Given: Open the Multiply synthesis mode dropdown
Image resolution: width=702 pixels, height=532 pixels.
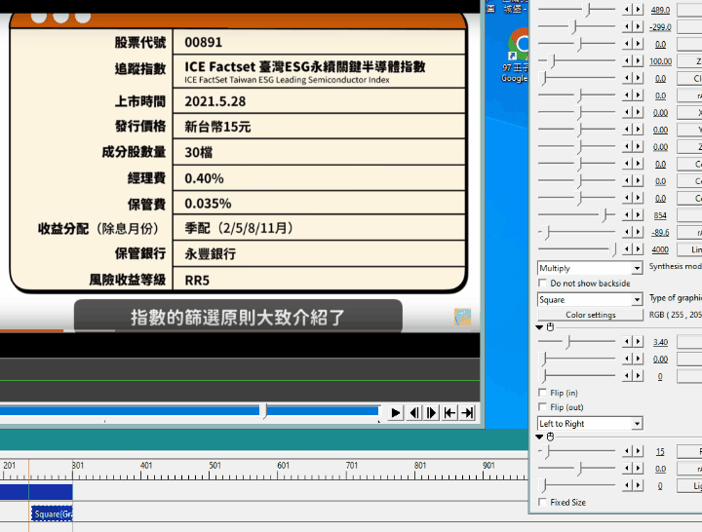Looking at the screenshot, I should click(590, 268).
